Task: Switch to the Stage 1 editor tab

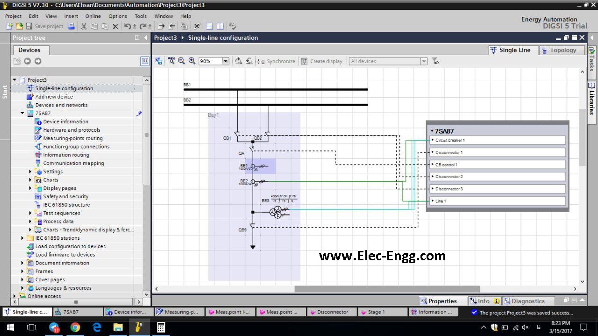Action: coord(382,312)
